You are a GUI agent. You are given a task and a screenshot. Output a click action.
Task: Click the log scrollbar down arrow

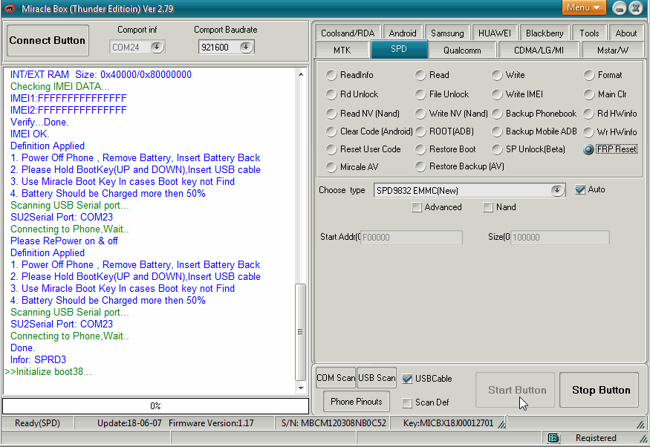[301, 388]
